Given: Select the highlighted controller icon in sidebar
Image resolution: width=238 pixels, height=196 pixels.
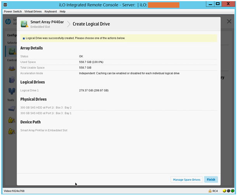Looking at the screenshot, I should click(x=10, y=51).
